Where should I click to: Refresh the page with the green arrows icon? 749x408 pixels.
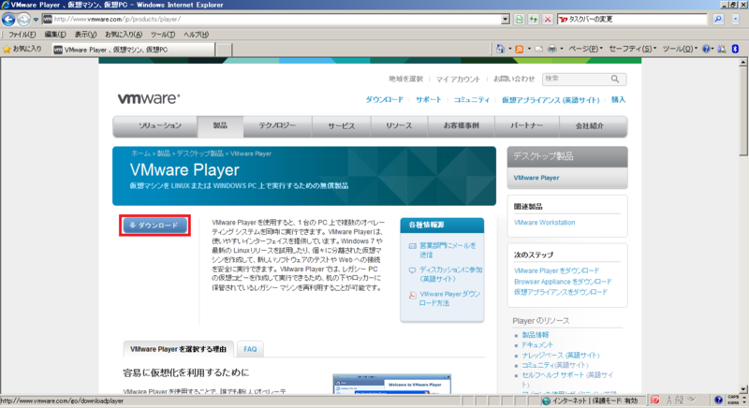click(x=534, y=19)
